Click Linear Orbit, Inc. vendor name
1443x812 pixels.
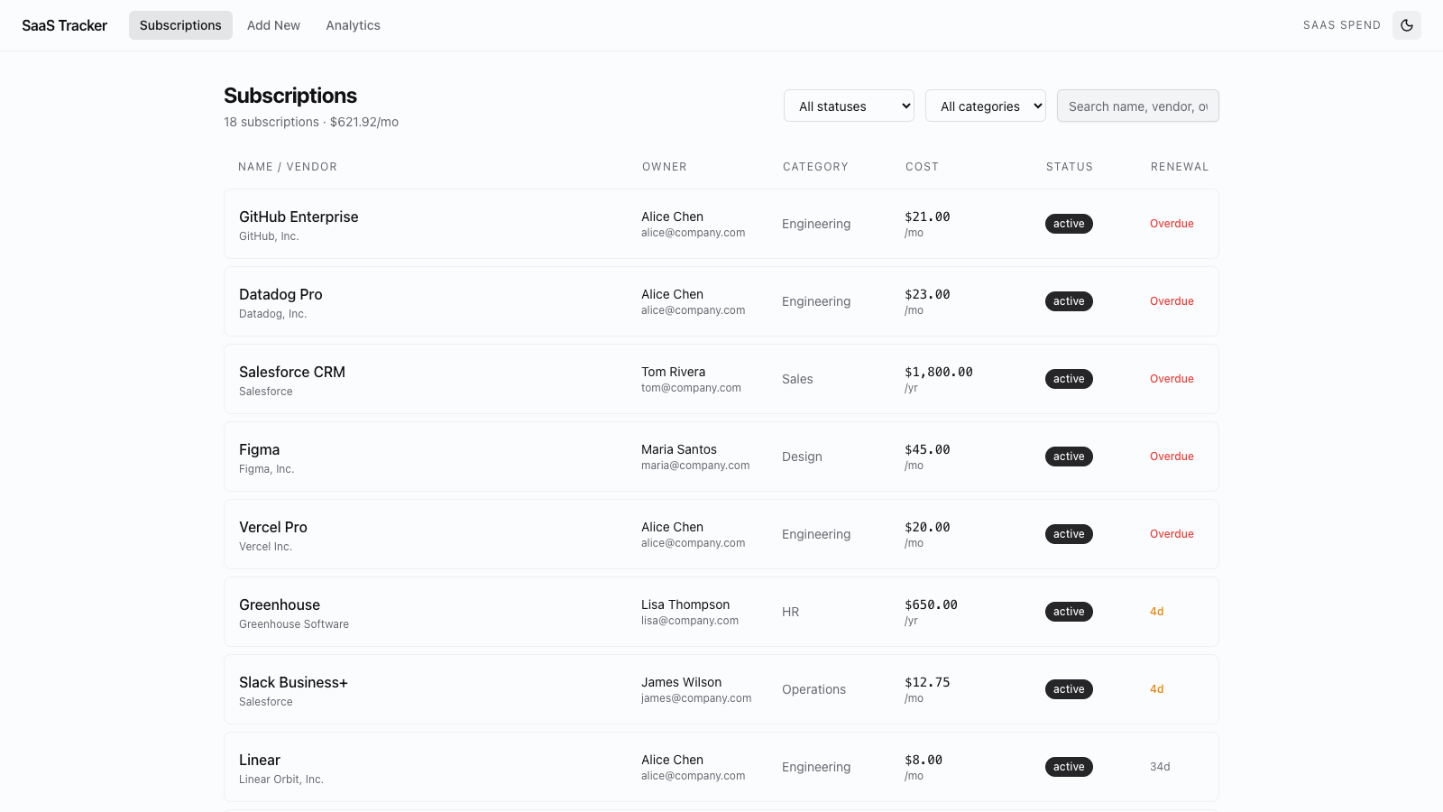tap(281, 780)
